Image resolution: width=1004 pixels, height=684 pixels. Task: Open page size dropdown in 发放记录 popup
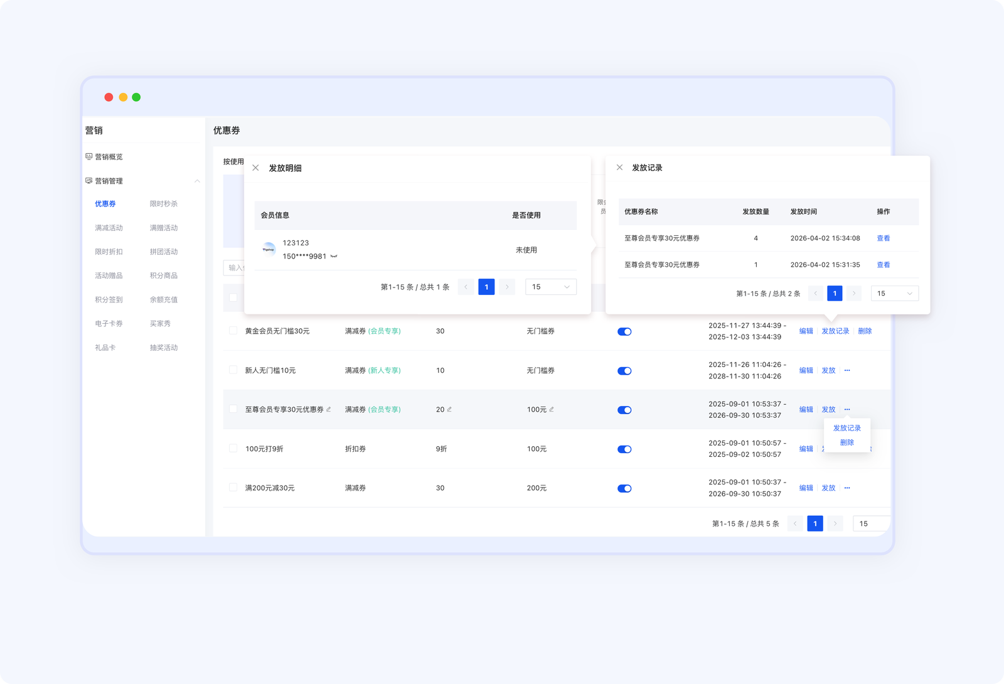[x=894, y=294]
